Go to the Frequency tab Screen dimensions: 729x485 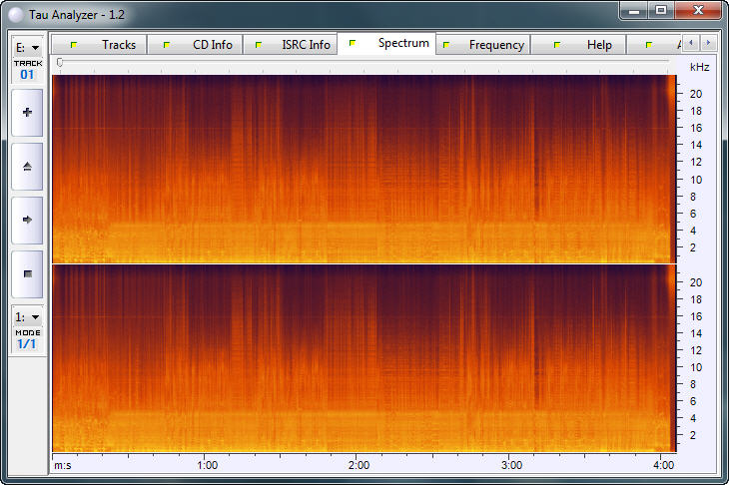tap(483, 45)
